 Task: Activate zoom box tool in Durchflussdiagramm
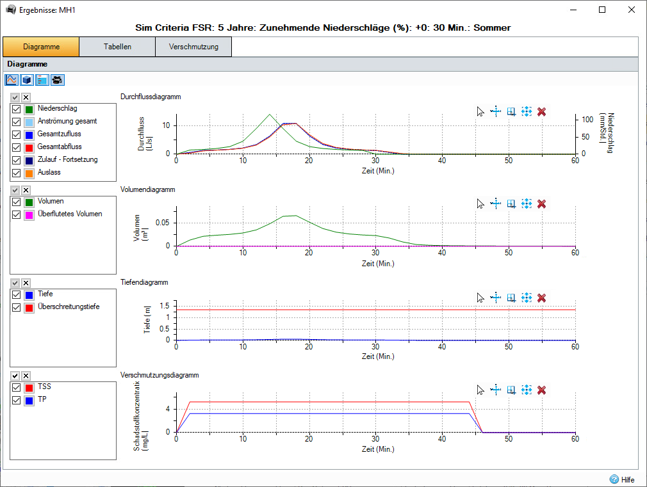click(511, 111)
